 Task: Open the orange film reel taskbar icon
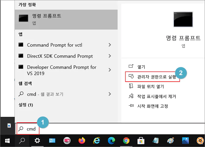[x=200, y=141]
